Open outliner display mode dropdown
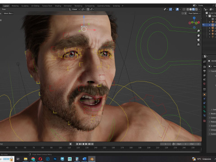216x162 pixels. pos(211,9)
